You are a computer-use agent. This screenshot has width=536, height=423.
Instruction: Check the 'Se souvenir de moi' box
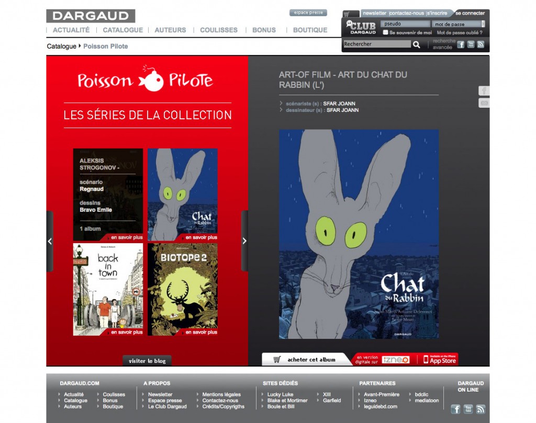[386, 32]
